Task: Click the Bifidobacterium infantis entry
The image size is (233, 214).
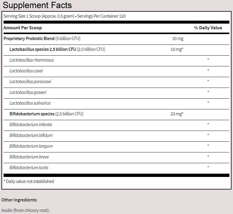Action: 31,125
